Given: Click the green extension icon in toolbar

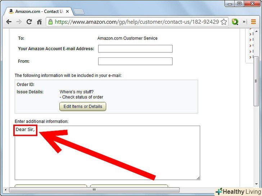Looking at the screenshot, I should (235, 22).
